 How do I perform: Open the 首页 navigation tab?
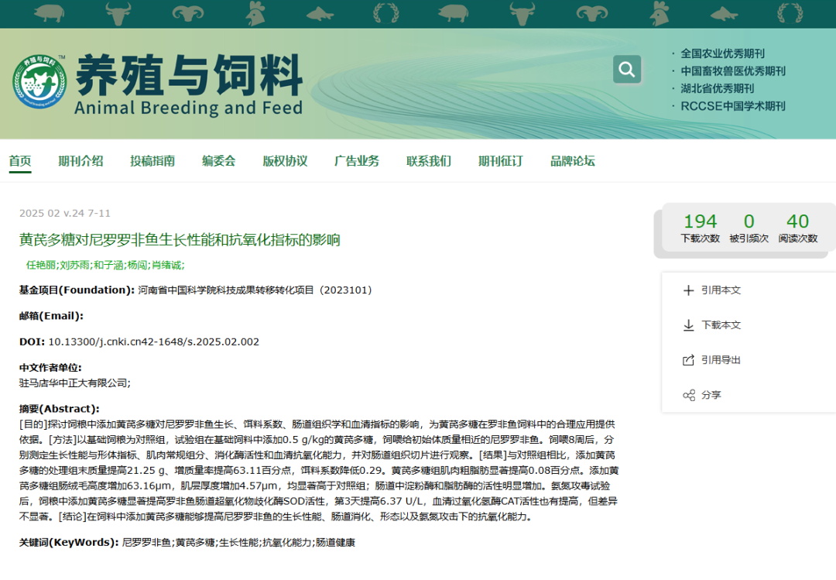(x=19, y=161)
